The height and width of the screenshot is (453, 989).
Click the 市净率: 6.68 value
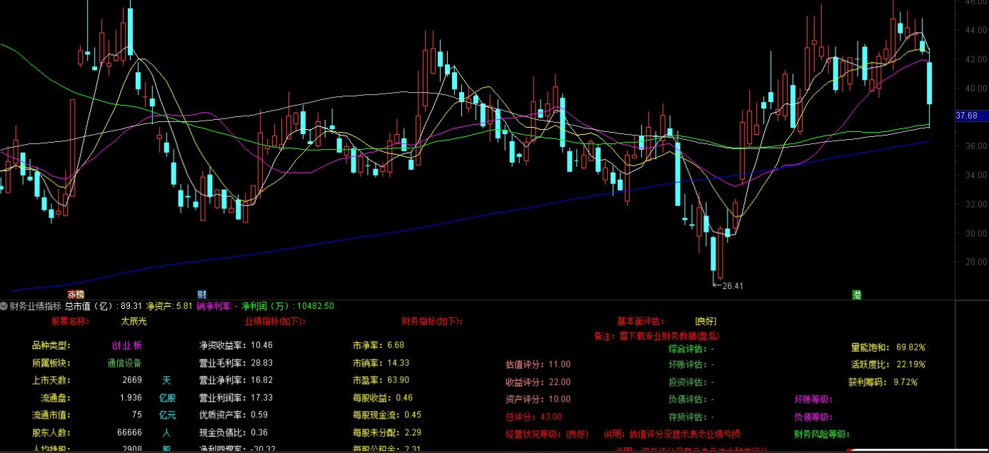[x=378, y=345]
